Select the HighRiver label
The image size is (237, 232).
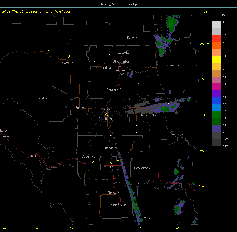click(x=118, y=205)
